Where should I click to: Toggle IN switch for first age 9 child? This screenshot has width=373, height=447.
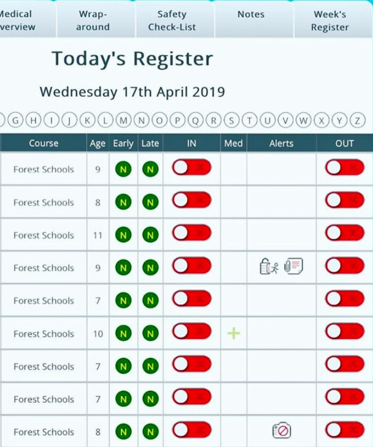[x=192, y=167]
